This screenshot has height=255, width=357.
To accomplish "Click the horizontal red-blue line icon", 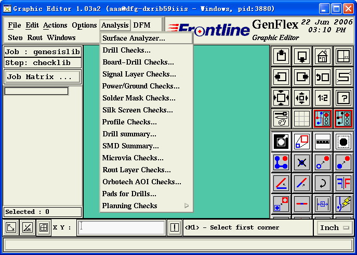I will [x=302, y=203].
